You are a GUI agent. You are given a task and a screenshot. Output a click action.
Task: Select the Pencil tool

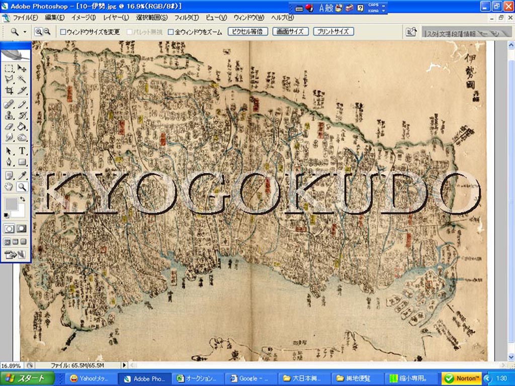pyautogui.click(x=22, y=105)
